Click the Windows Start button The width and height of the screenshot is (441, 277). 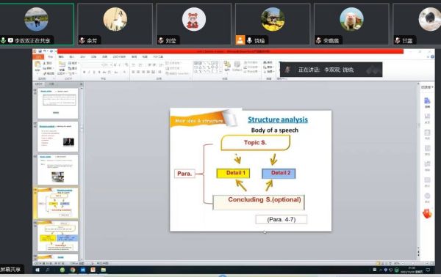(37, 270)
